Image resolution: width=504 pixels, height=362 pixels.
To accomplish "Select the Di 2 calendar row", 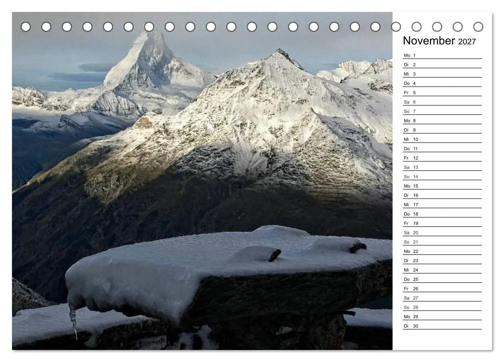I will 442,64.
